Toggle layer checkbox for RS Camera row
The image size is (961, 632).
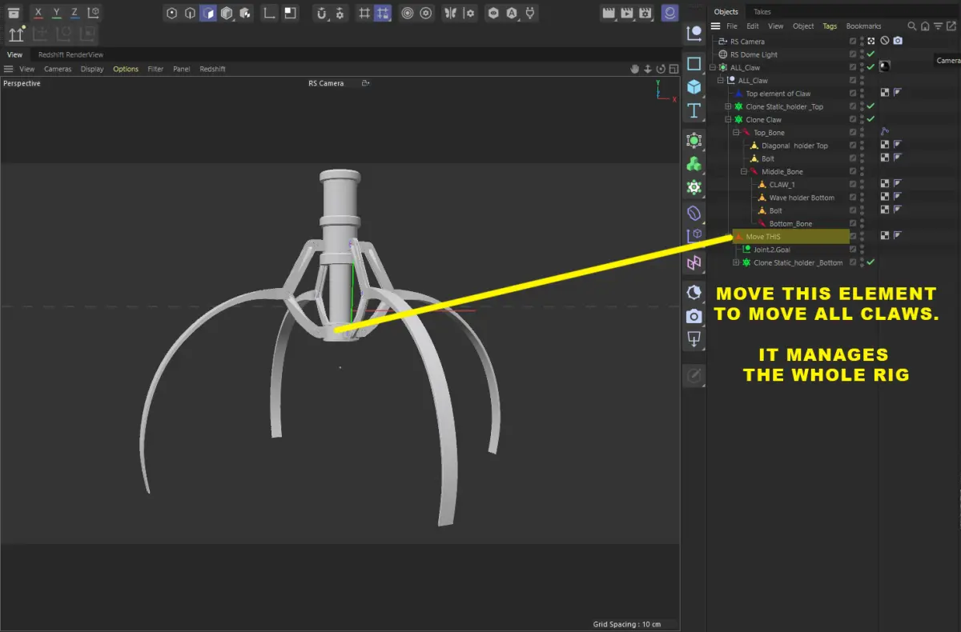click(853, 42)
